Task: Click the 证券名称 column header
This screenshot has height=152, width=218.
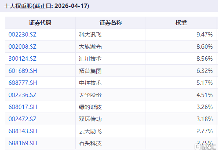Action: click(111, 23)
